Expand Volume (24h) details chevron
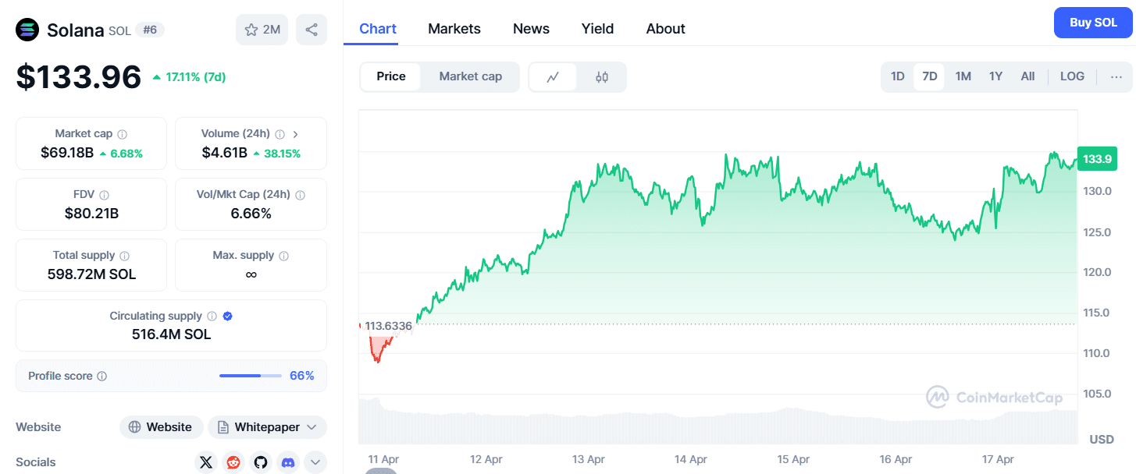The width and height of the screenshot is (1136, 474). click(x=296, y=134)
